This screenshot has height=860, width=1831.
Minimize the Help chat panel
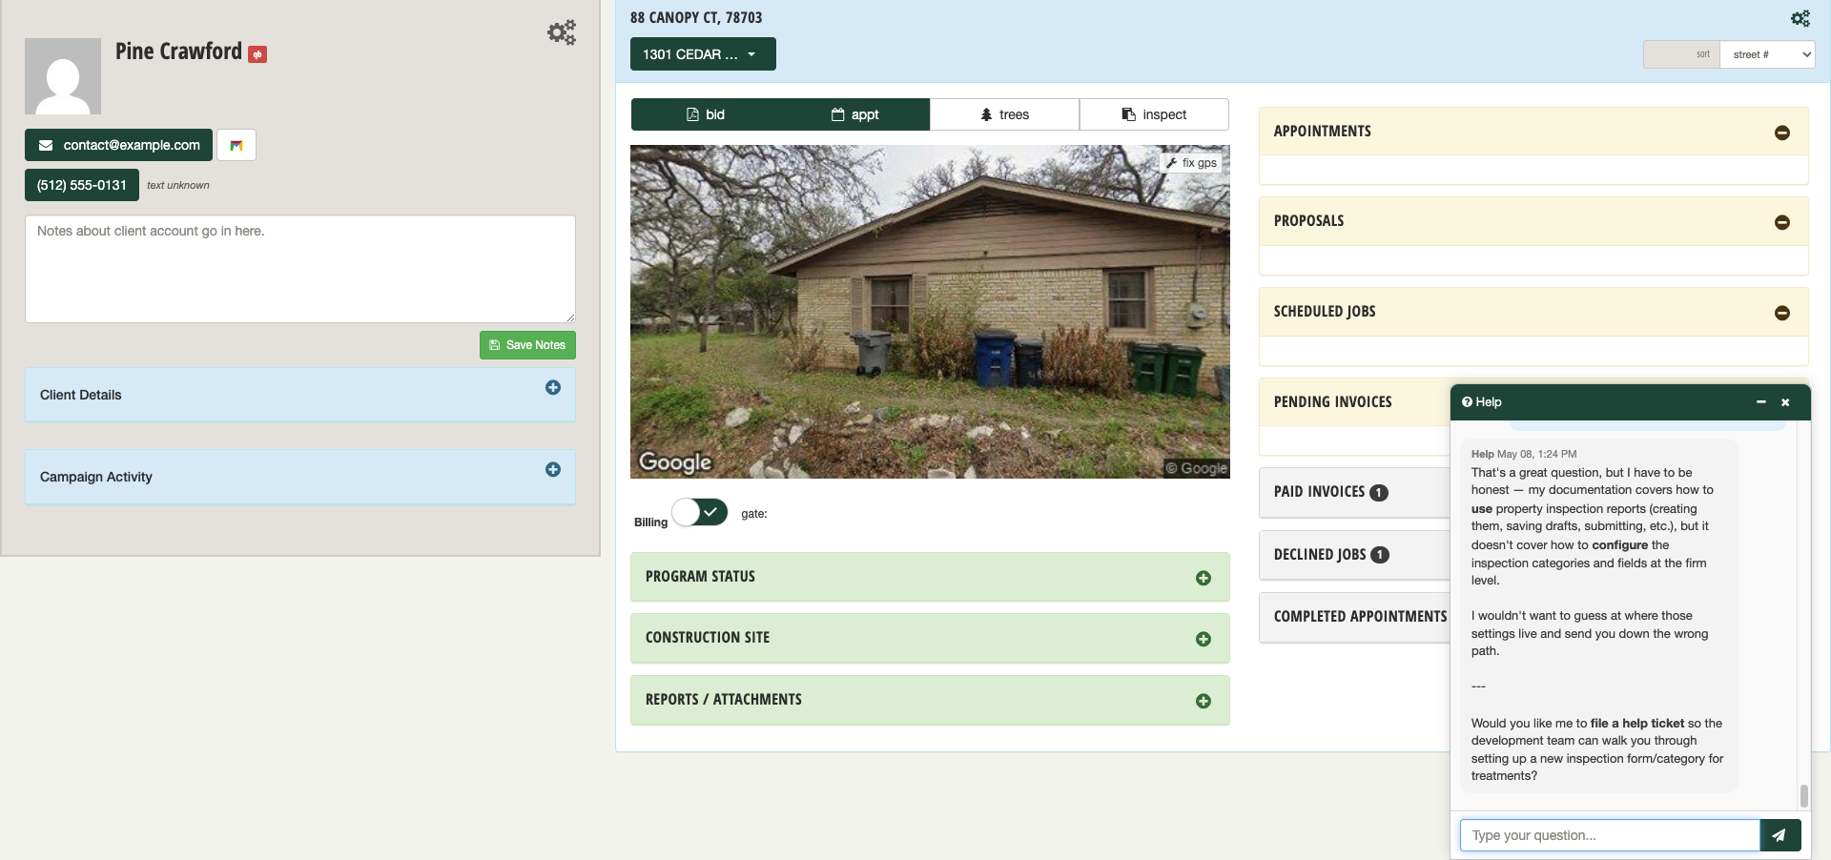click(x=1761, y=402)
